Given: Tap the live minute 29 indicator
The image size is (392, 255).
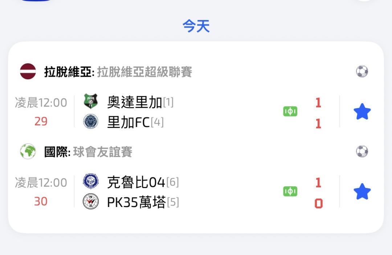Looking at the screenshot, I should [x=41, y=121].
